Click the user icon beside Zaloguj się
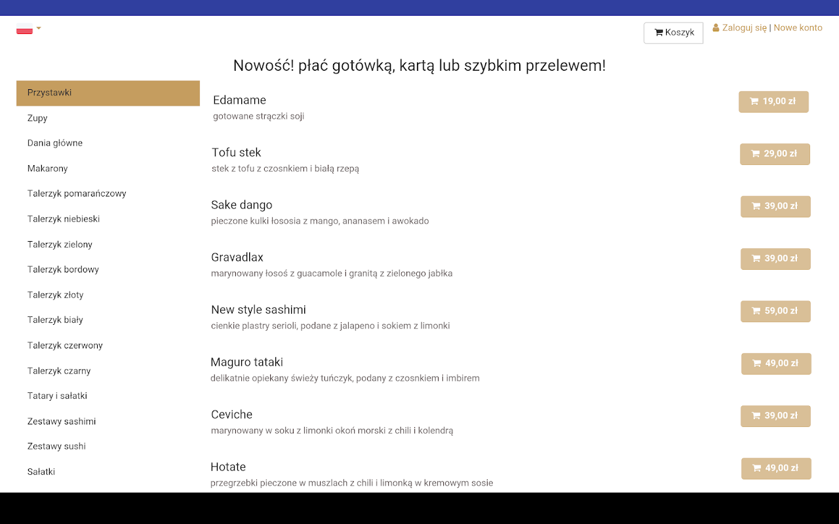The height and width of the screenshot is (524, 839). click(x=716, y=28)
